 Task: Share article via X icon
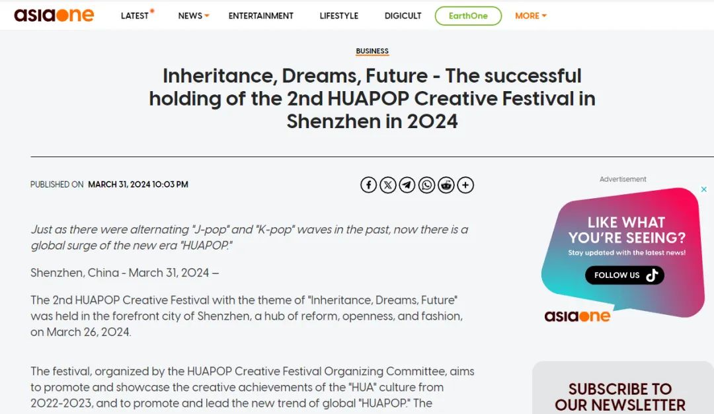tap(388, 185)
